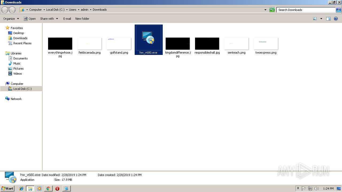The image size is (342, 192).
Task: Click the network tray icon
Action: pyautogui.click(x=310, y=189)
